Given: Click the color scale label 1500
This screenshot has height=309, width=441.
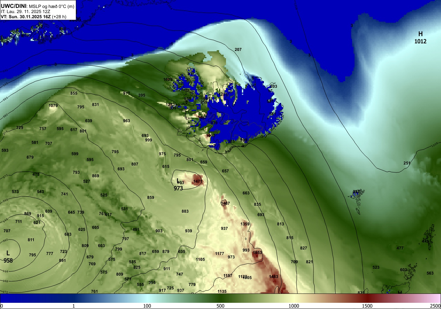Looking at the screenshot, I should pyautogui.click(x=367, y=306).
